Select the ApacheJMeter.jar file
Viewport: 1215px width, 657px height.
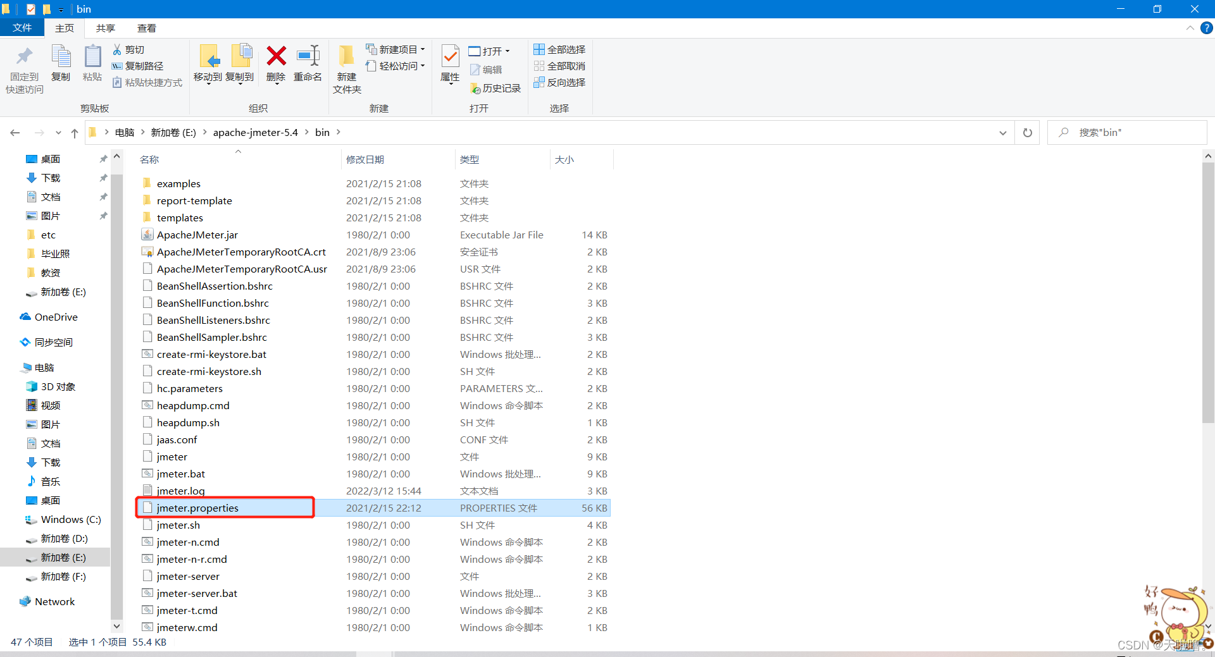197,235
